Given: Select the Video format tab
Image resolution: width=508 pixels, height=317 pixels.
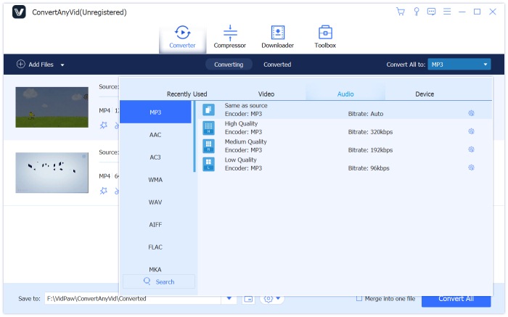Looking at the screenshot, I should point(266,94).
